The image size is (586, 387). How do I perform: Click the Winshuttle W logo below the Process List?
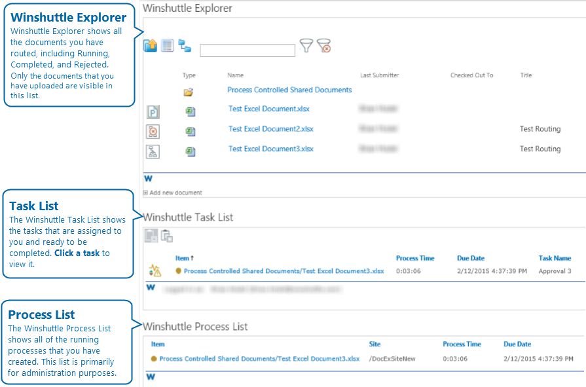pyautogui.click(x=151, y=377)
